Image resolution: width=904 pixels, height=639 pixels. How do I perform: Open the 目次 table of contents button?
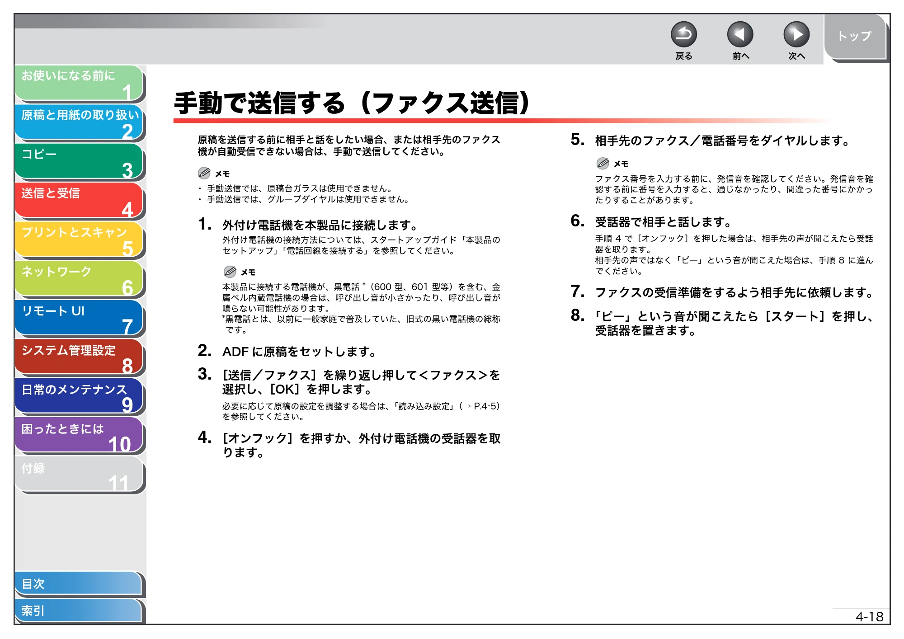click(79, 584)
